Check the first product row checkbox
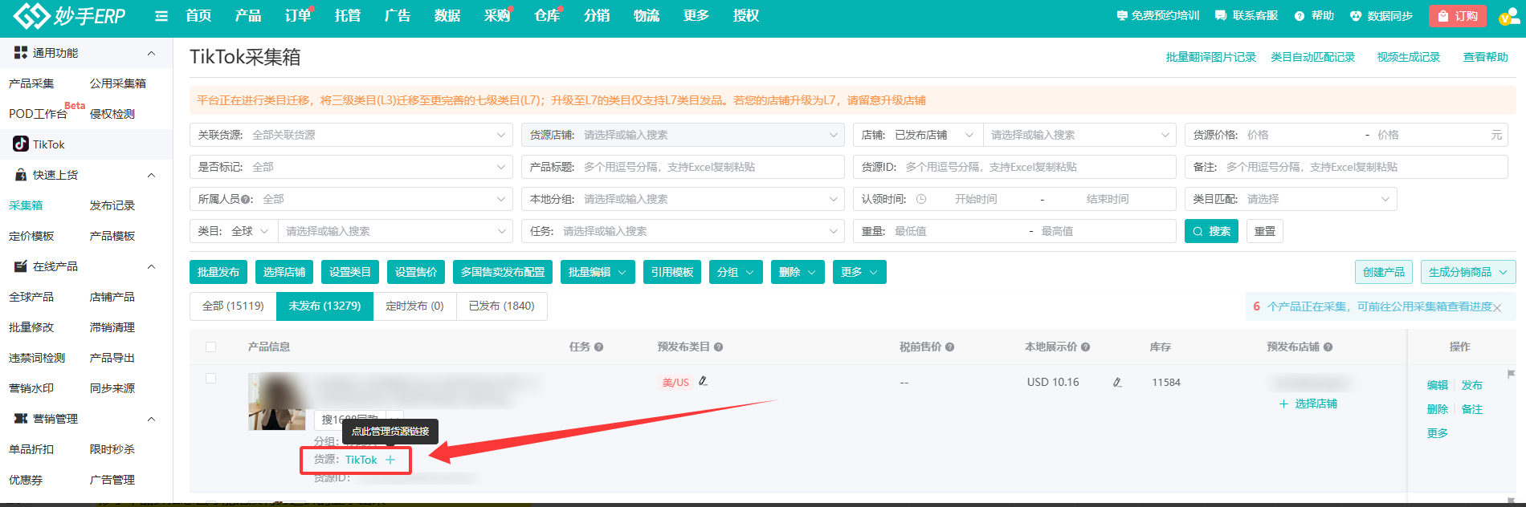This screenshot has width=1526, height=507. [210, 379]
